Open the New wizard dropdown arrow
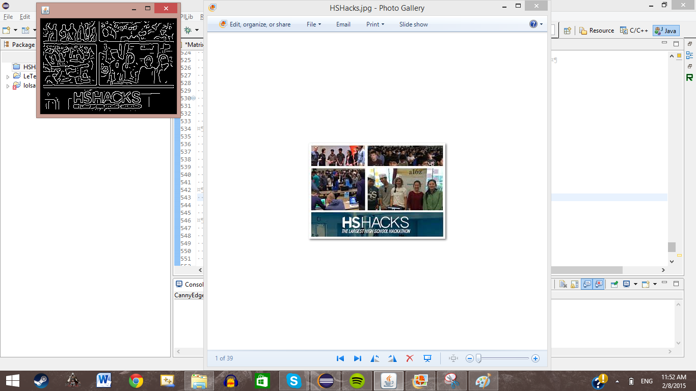The width and height of the screenshot is (696, 391). coord(15,31)
